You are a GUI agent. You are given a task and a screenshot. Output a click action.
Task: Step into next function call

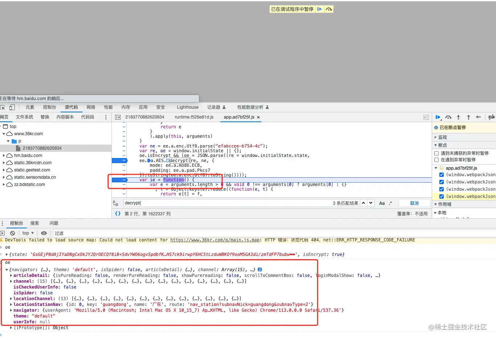point(458,117)
